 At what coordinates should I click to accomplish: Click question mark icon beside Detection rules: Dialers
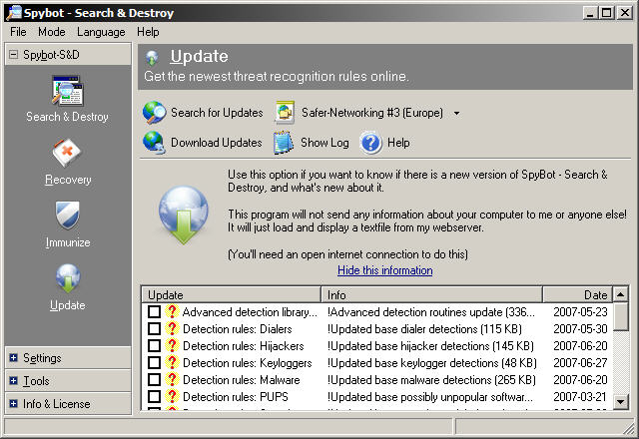172,328
